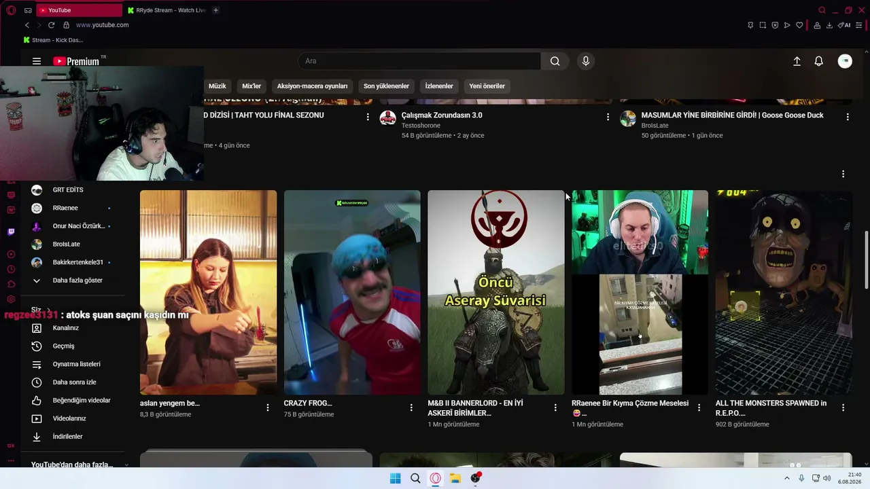
Task: Open the Shorts shelf three-dot menu
Action: tap(843, 174)
